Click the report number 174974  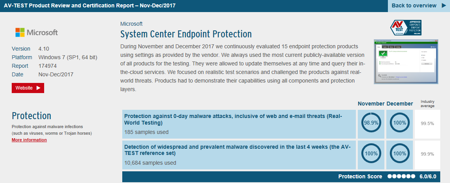point(48,66)
